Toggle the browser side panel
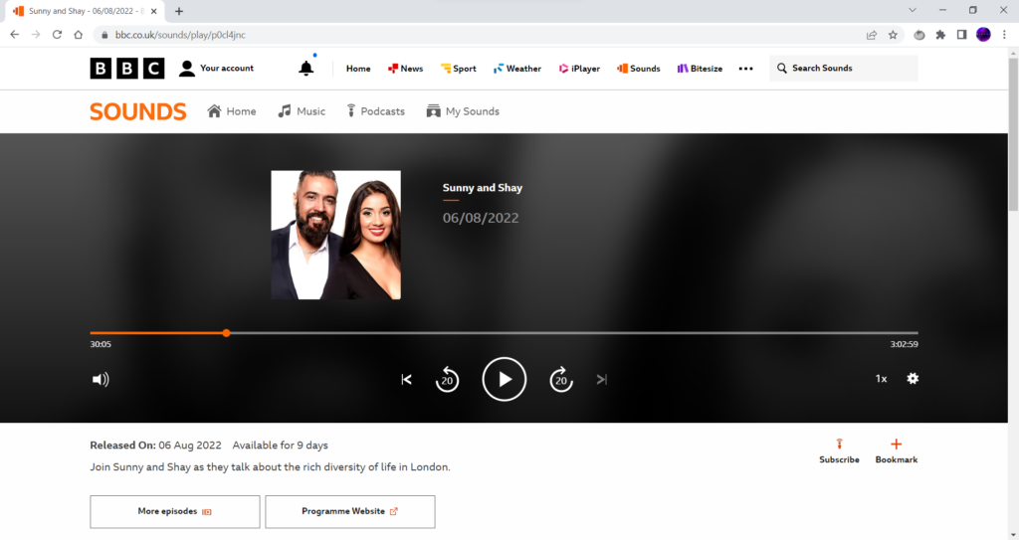 [962, 35]
